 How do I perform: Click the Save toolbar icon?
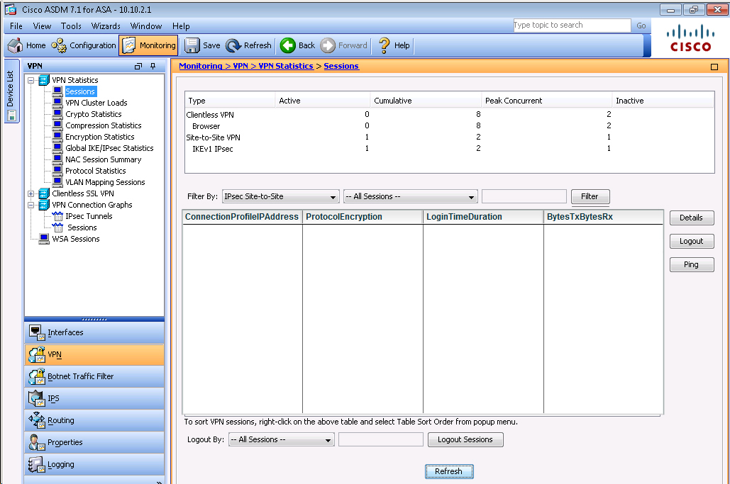pos(192,45)
